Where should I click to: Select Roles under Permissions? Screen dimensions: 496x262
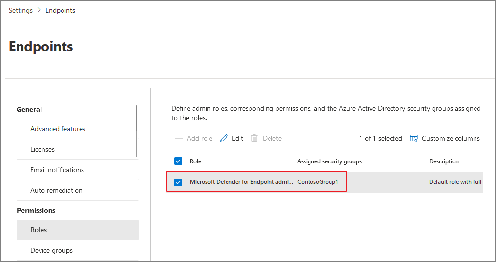(x=78, y=230)
